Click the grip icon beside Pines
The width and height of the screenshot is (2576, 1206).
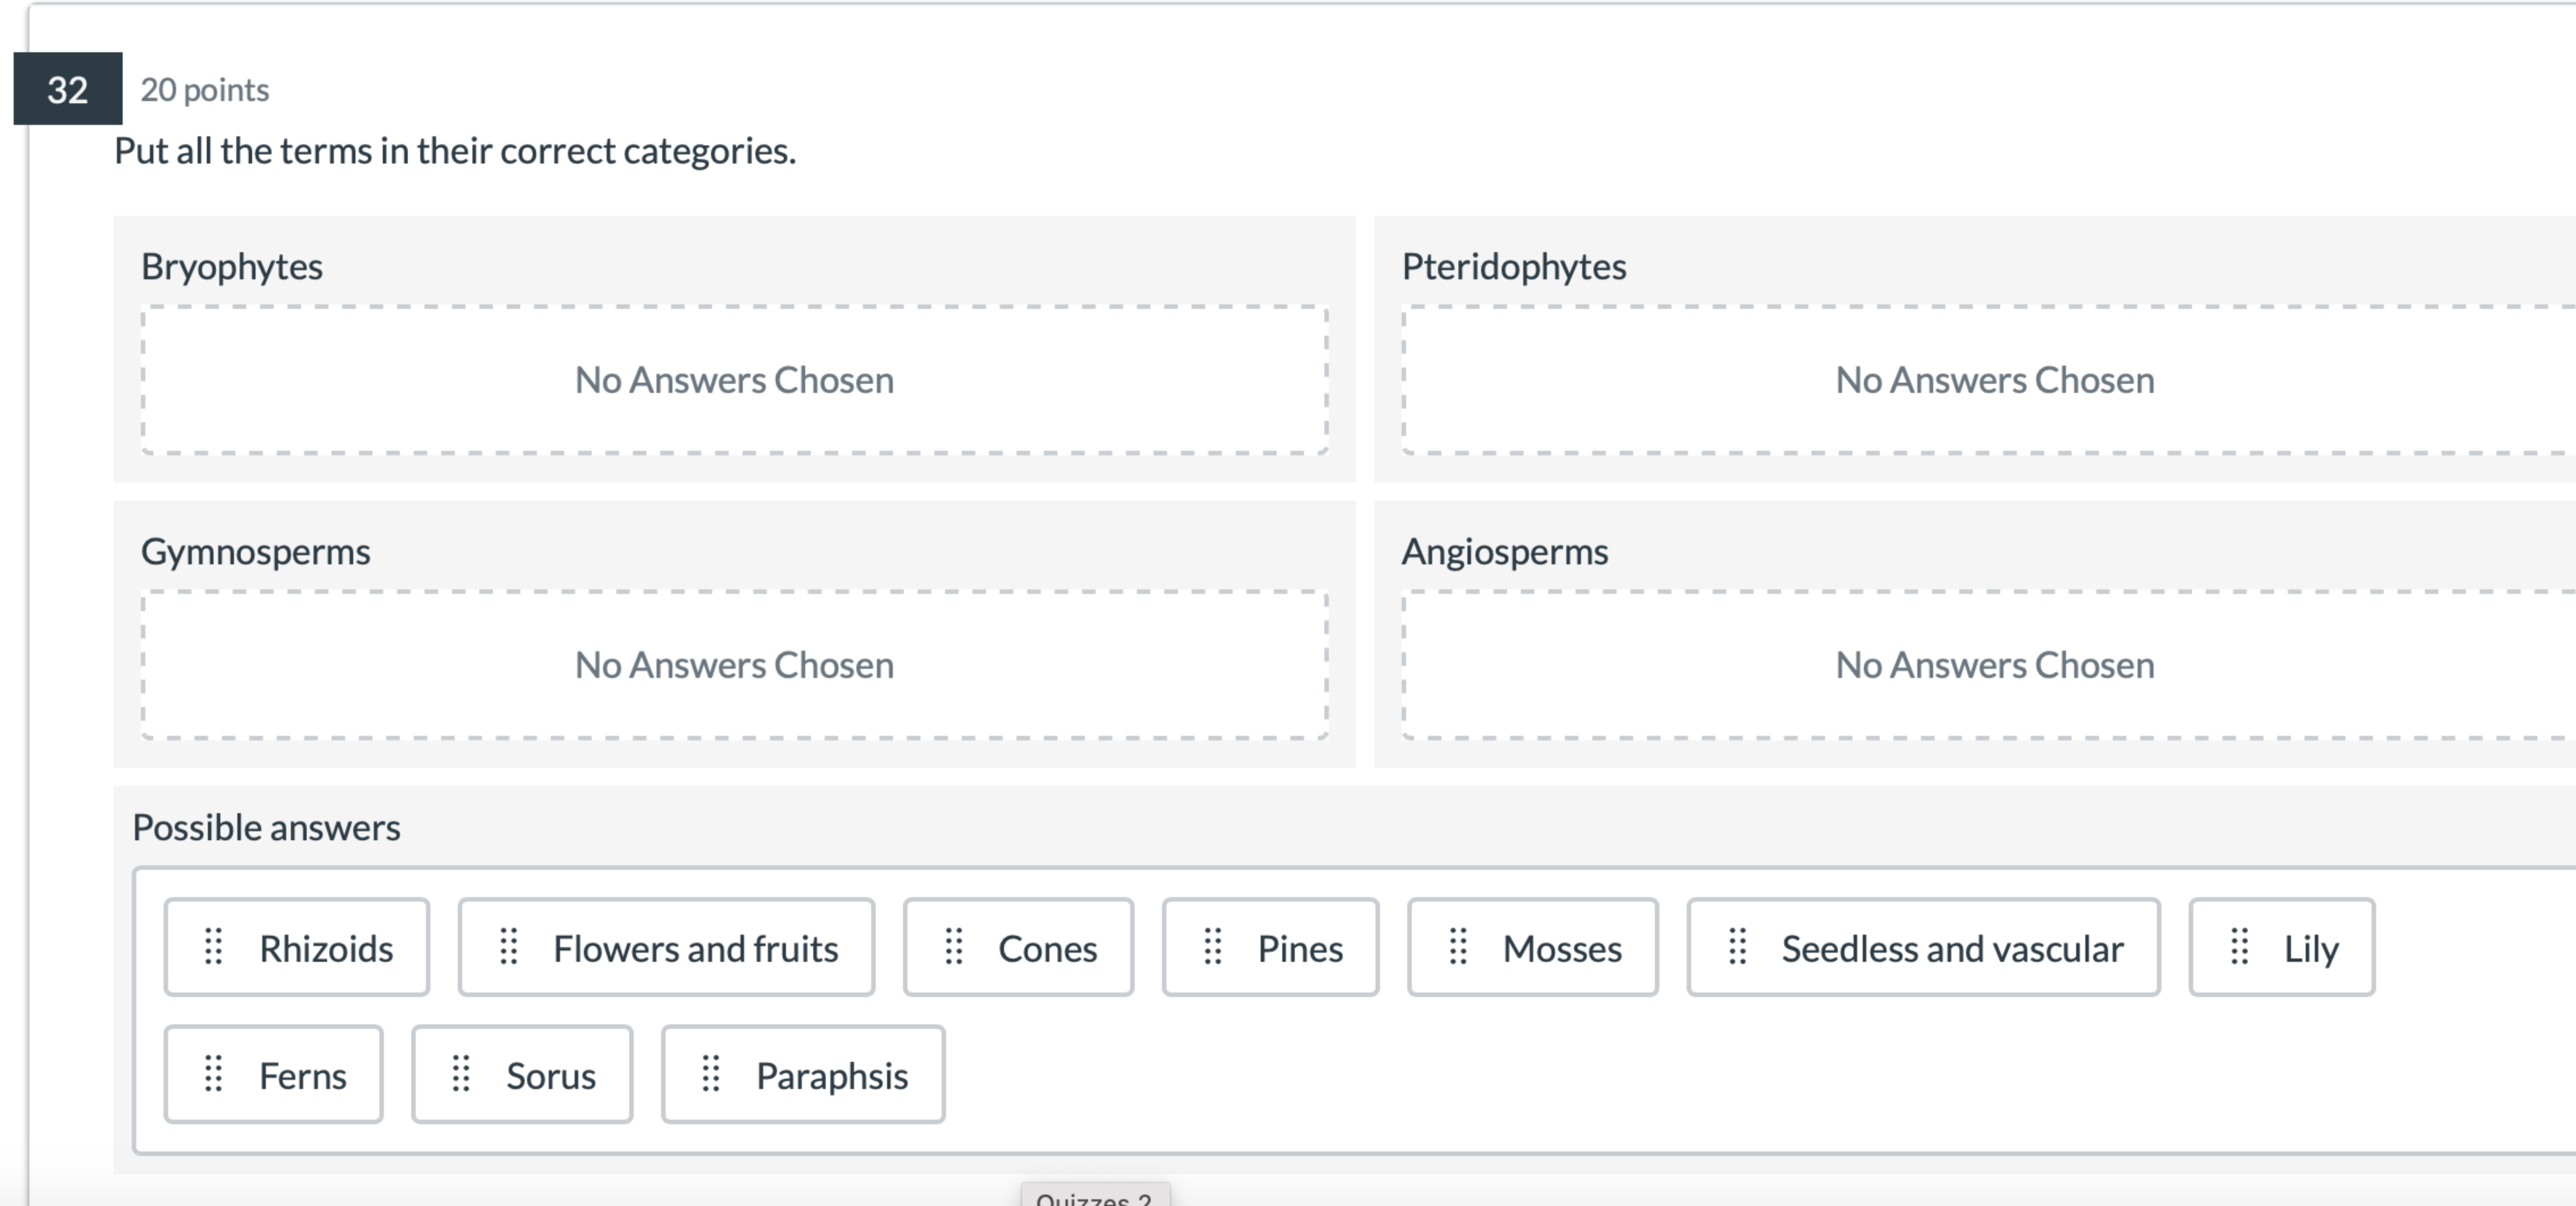[1213, 947]
